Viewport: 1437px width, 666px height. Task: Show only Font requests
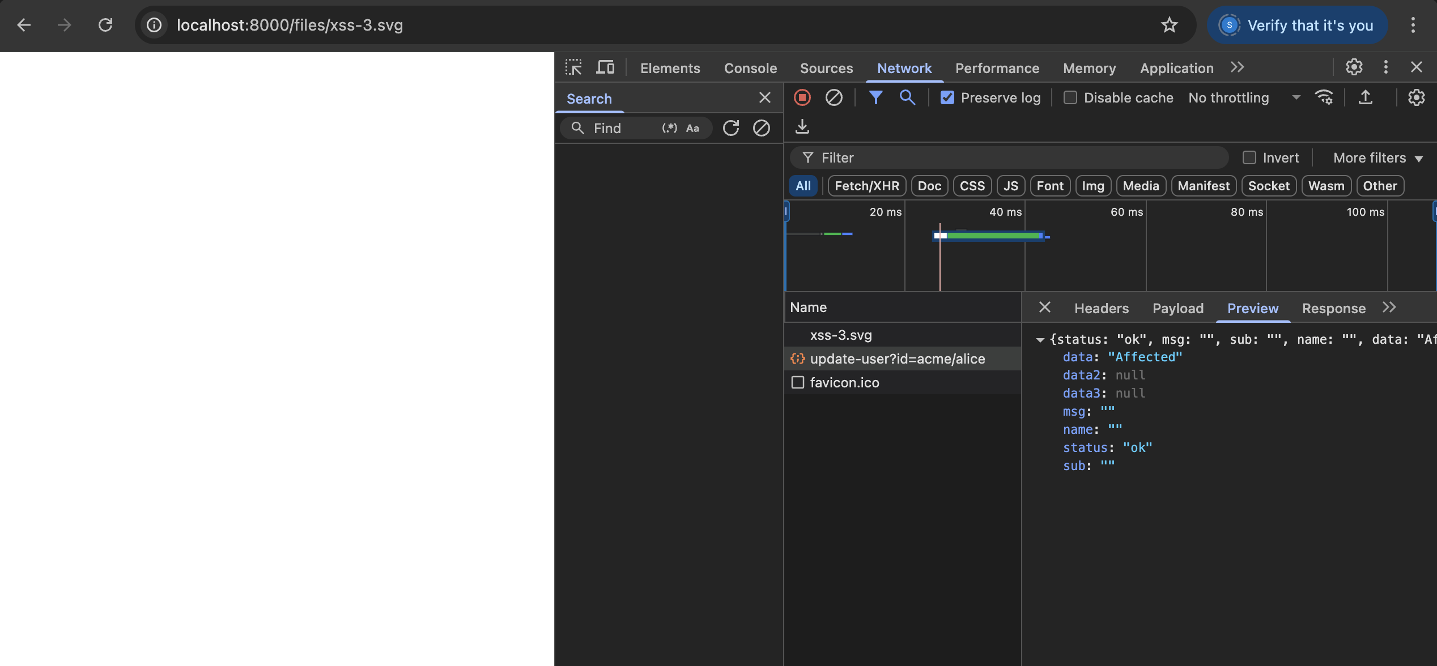click(1049, 186)
